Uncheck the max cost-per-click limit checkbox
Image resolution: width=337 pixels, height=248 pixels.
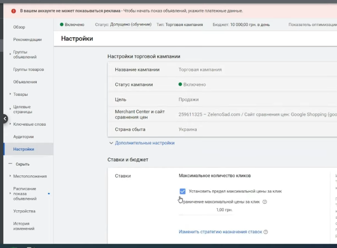[182, 191]
